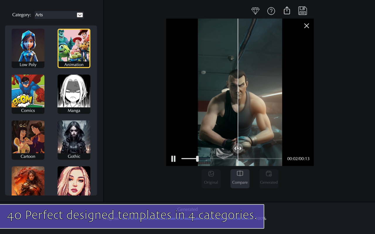Open the help question mark icon
Viewport: 375px width, 234px height.
coord(271,11)
